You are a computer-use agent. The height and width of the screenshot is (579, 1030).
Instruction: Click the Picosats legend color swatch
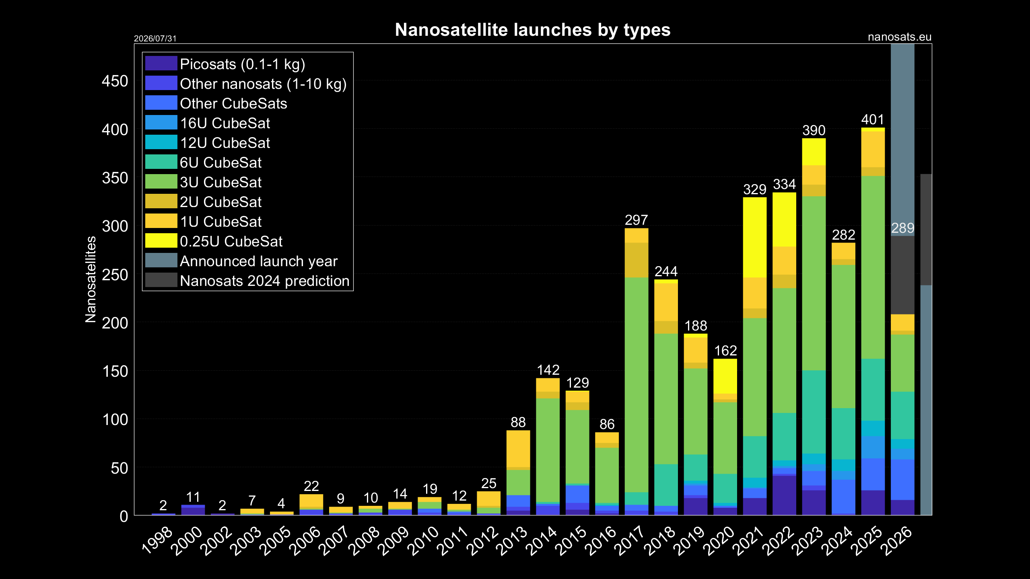pos(161,64)
